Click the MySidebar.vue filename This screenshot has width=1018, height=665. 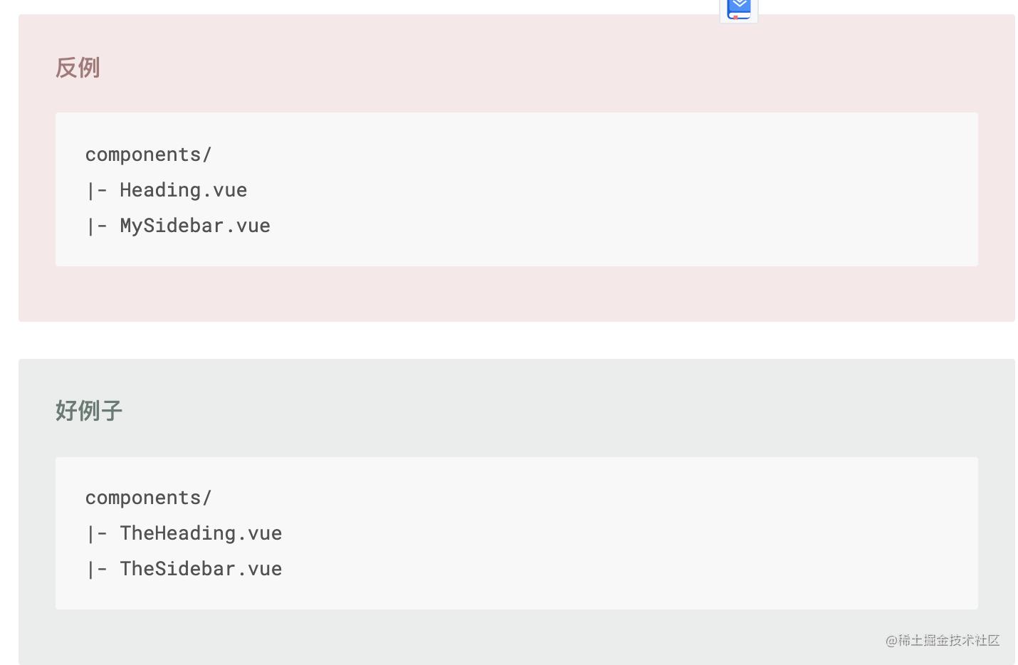(194, 226)
